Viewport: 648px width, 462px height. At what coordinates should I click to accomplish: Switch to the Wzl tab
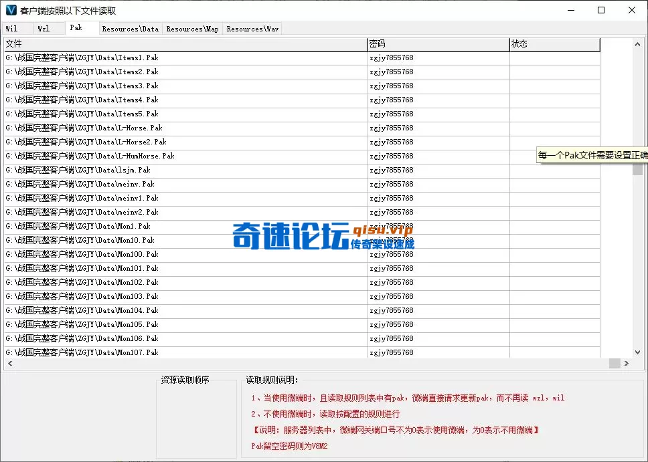[44, 29]
